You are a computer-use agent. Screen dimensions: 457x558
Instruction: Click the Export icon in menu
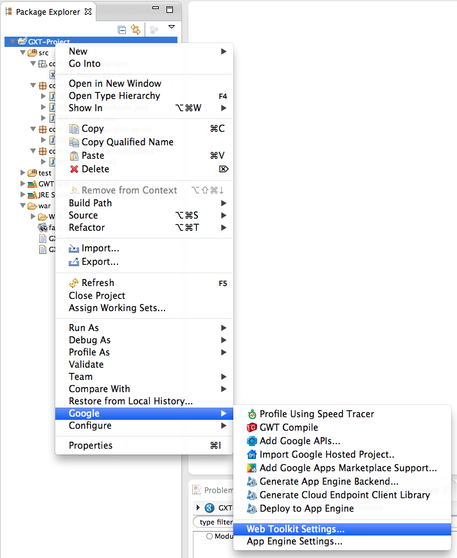pos(74,262)
